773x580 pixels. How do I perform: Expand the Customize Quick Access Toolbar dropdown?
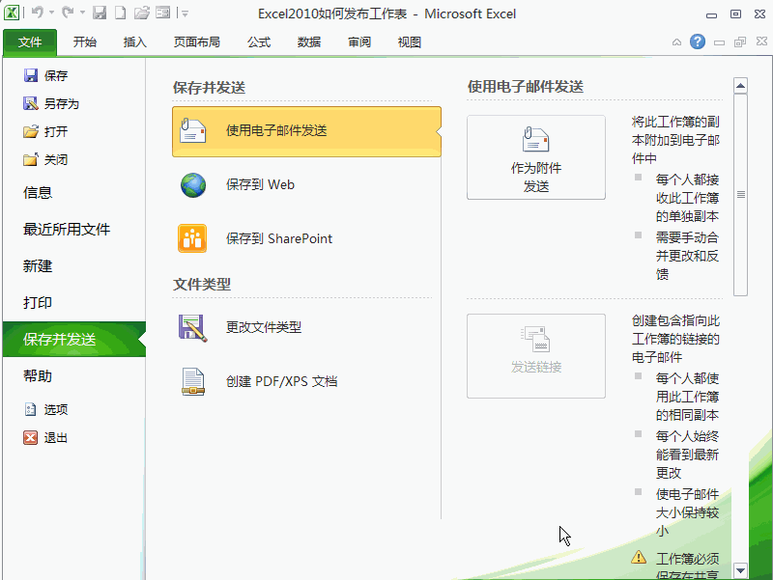click(x=186, y=14)
